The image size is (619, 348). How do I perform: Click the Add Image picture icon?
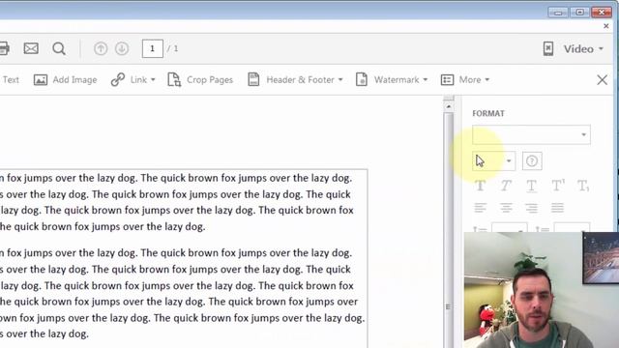click(x=41, y=79)
